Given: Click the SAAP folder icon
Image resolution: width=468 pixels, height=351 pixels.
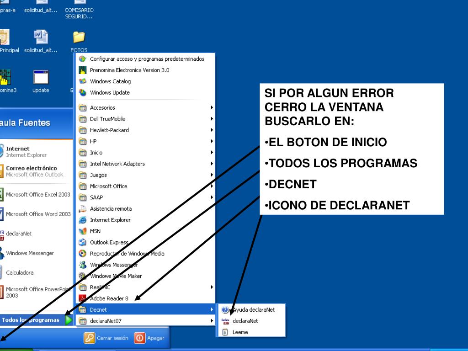Looking at the screenshot, I should click(x=83, y=197).
